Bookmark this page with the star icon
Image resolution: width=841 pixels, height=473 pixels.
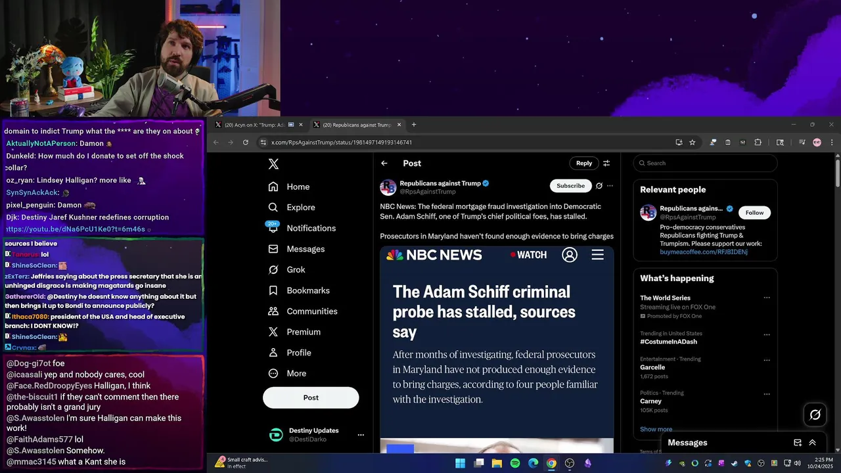pos(692,143)
